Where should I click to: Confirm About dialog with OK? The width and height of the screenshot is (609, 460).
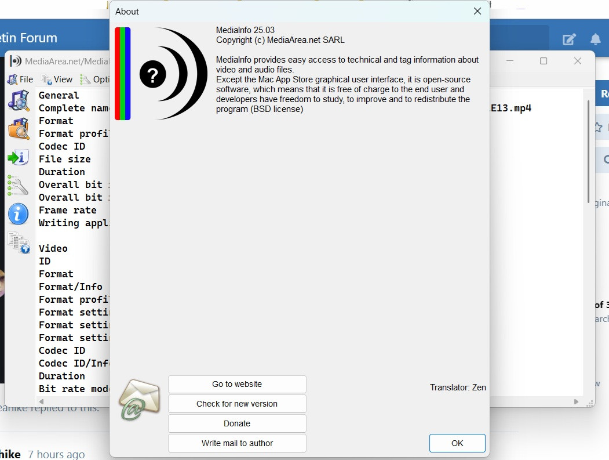click(x=457, y=443)
